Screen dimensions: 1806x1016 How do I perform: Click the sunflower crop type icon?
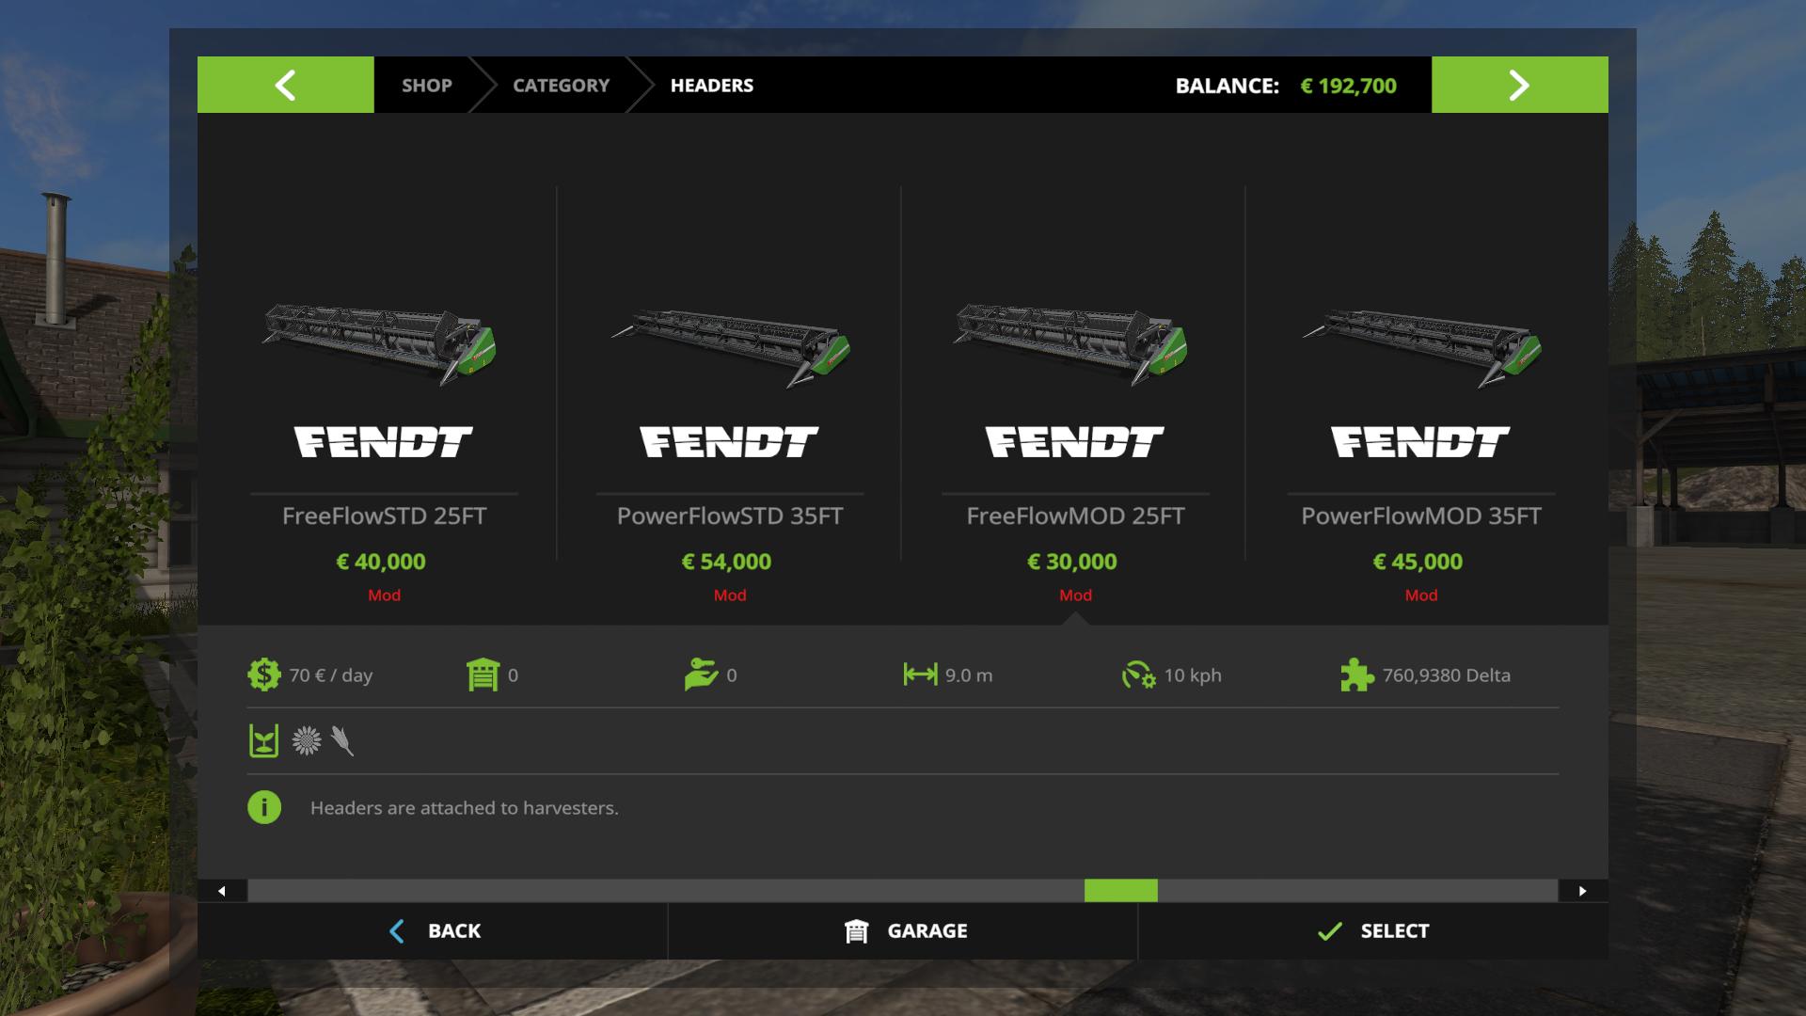point(306,740)
